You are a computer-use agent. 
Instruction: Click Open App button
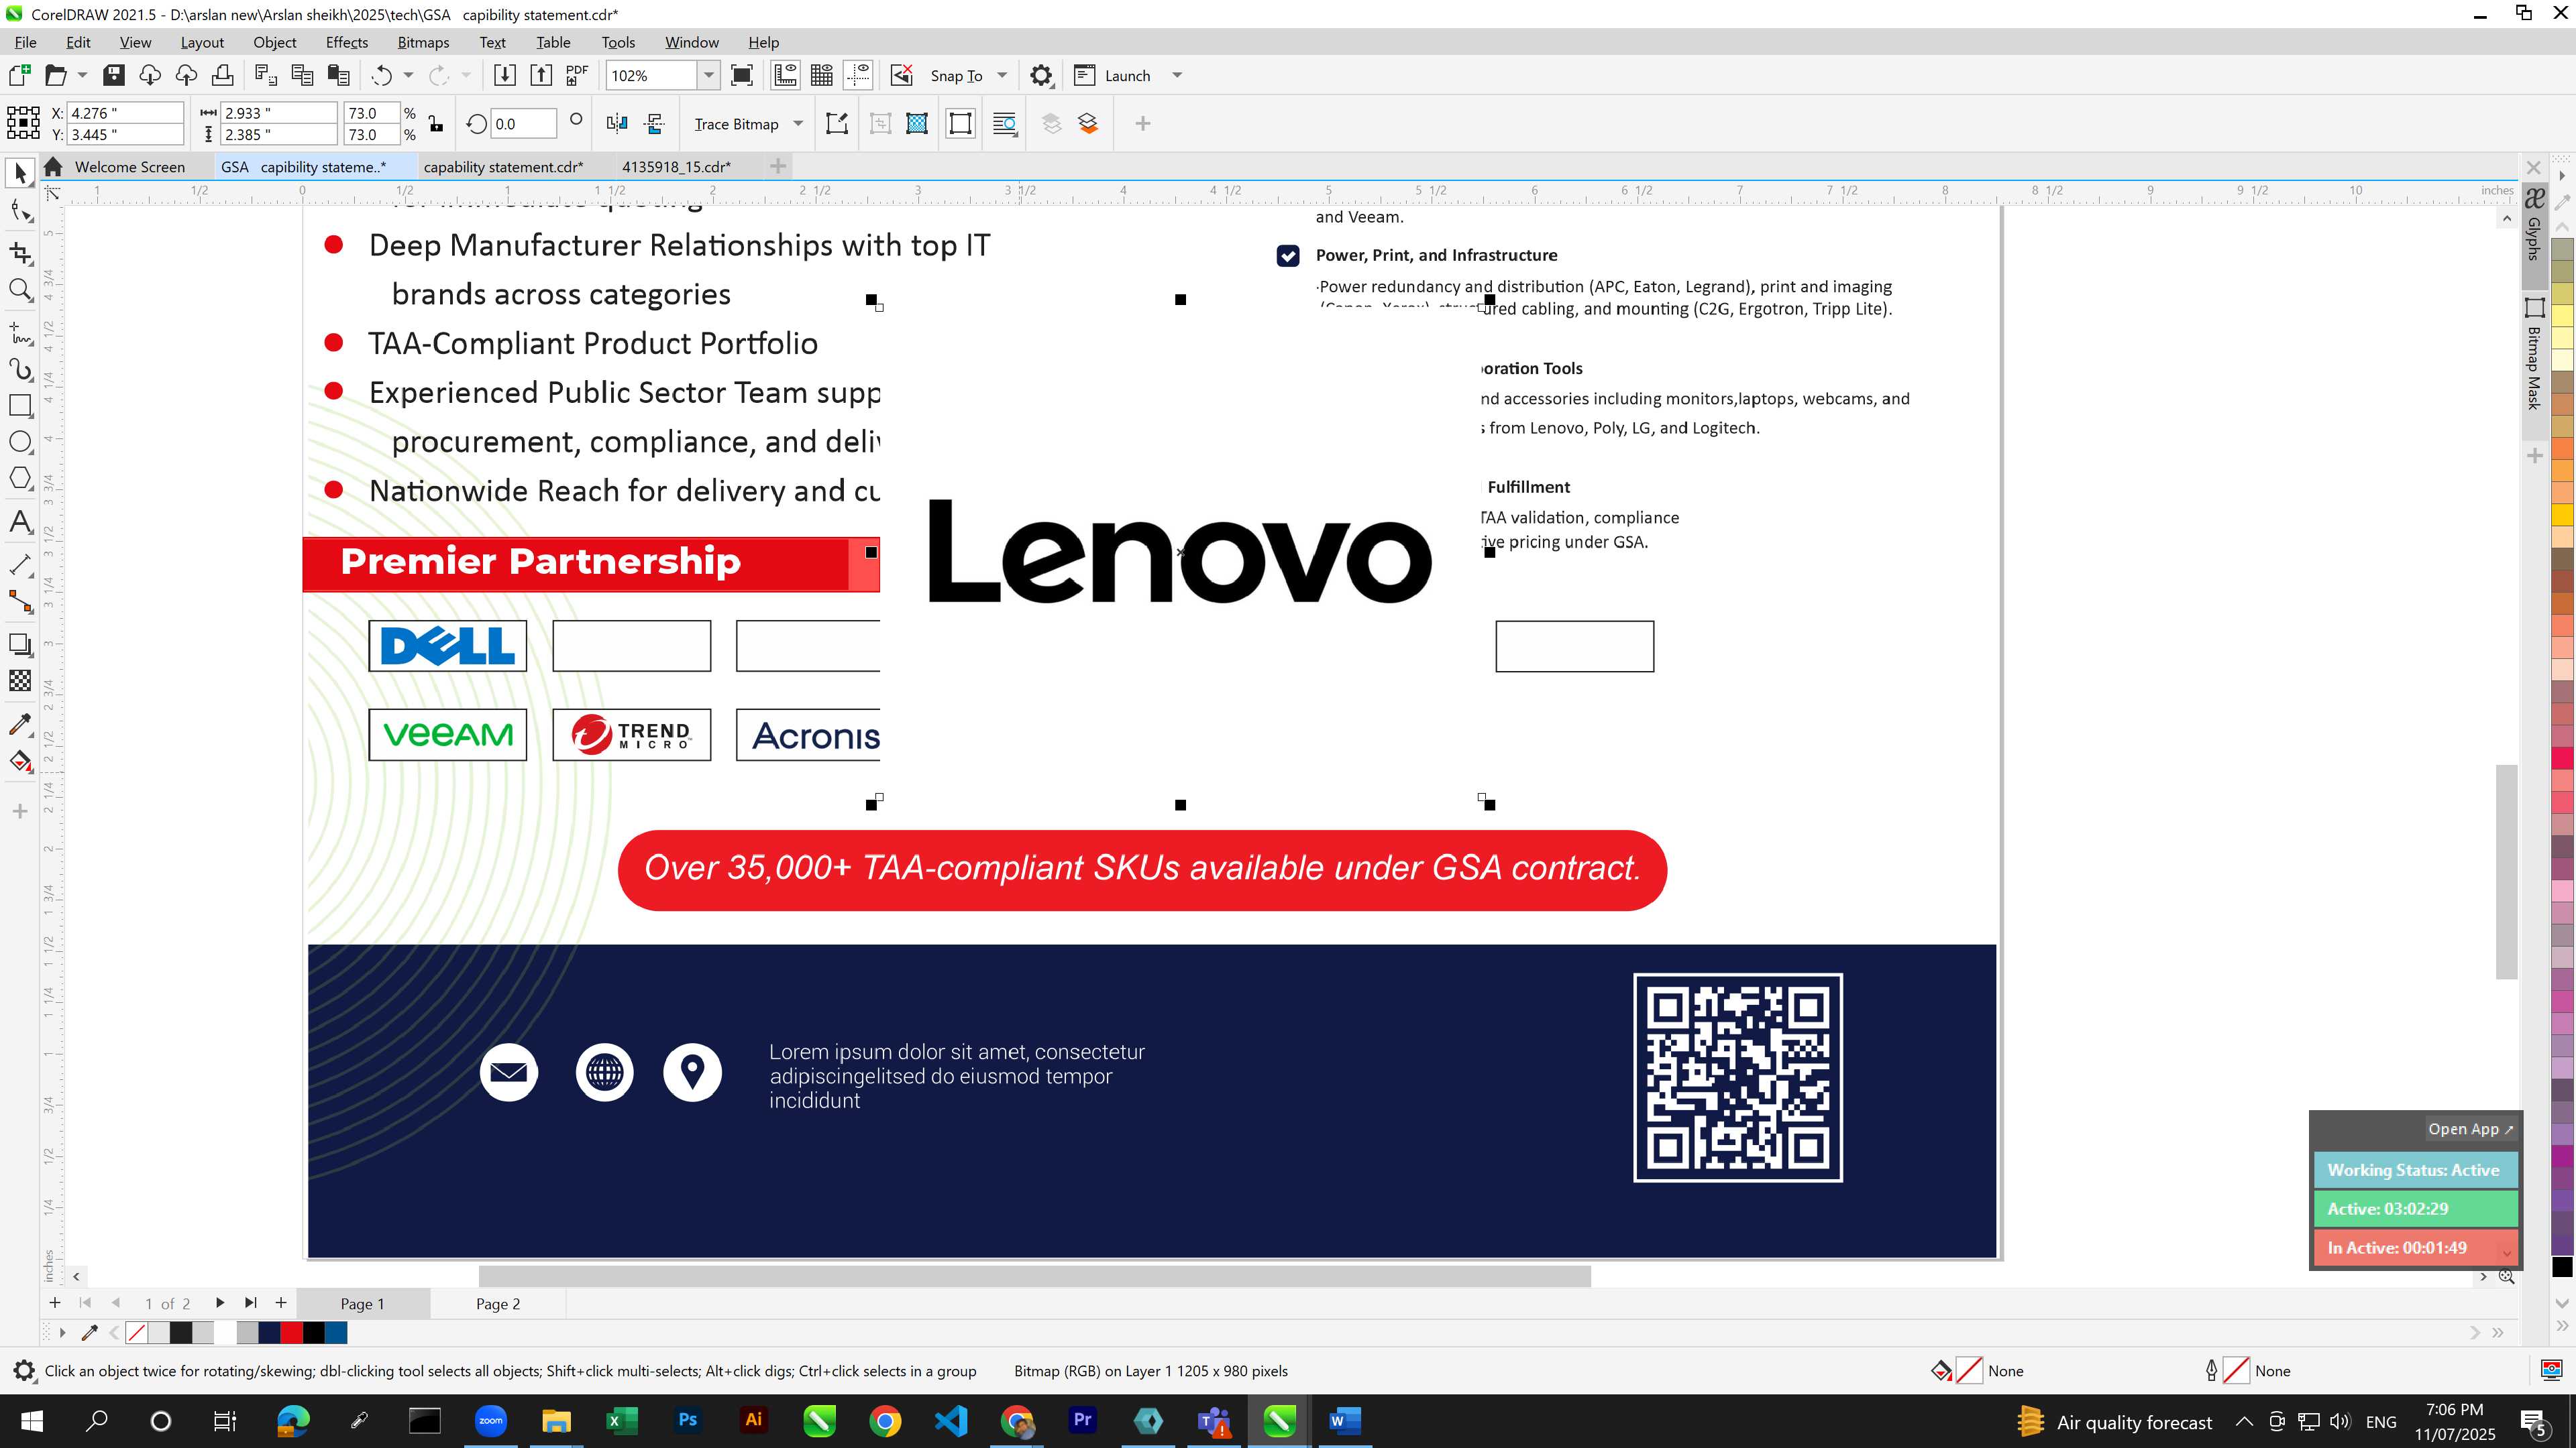click(x=2470, y=1129)
